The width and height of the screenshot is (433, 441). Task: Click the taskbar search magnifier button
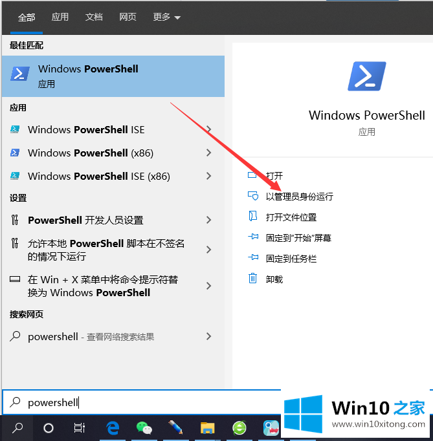coord(17,428)
